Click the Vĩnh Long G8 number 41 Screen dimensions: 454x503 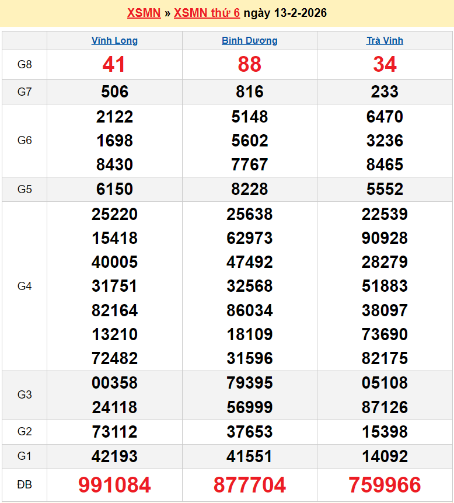pos(114,64)
